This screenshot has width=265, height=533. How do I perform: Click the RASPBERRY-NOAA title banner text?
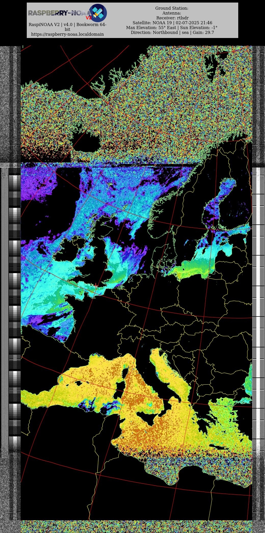60,13
